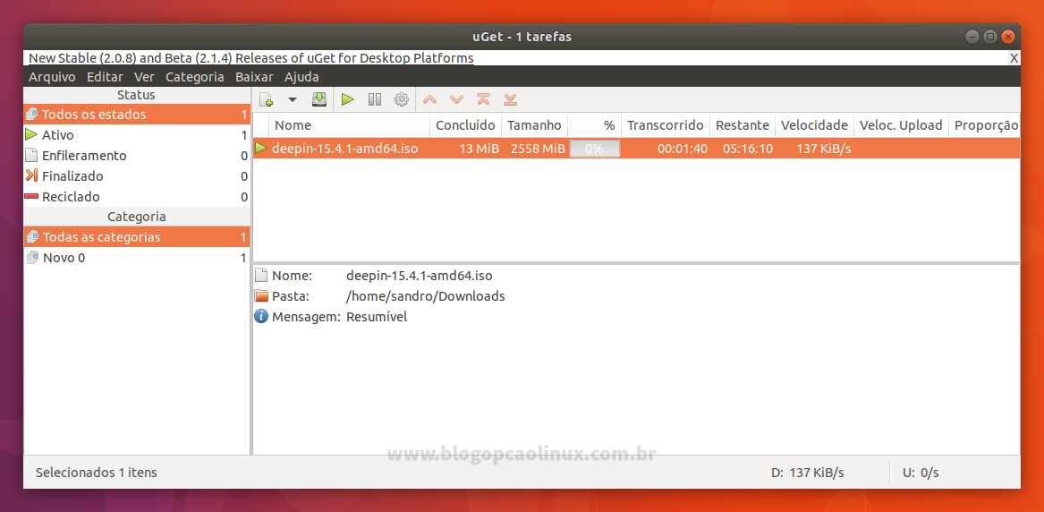The width and height of the screenshot is (1044, 512).
Task: Open the Categoria menu
Action: point(194,77)
